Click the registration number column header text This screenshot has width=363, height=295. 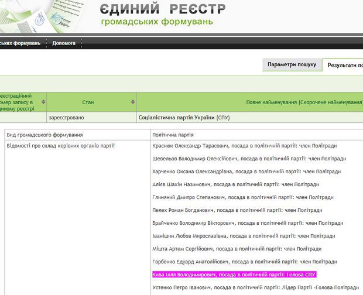coord(19,102)
